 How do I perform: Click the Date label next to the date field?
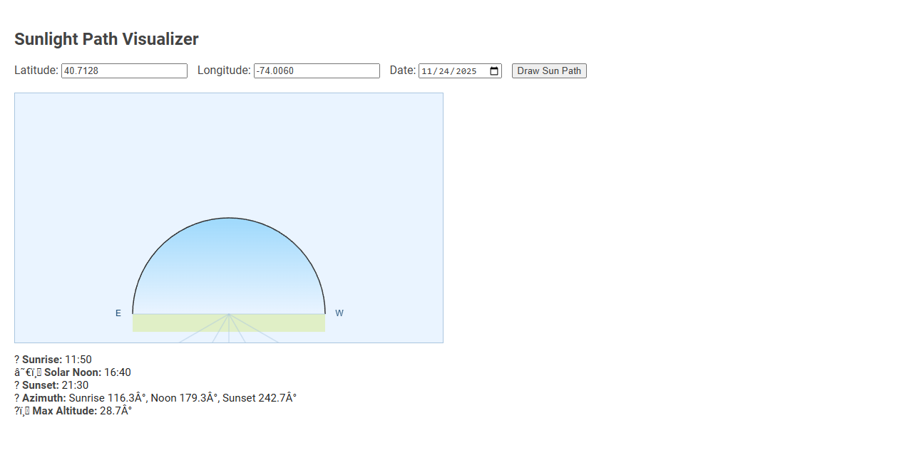point(402,70)
